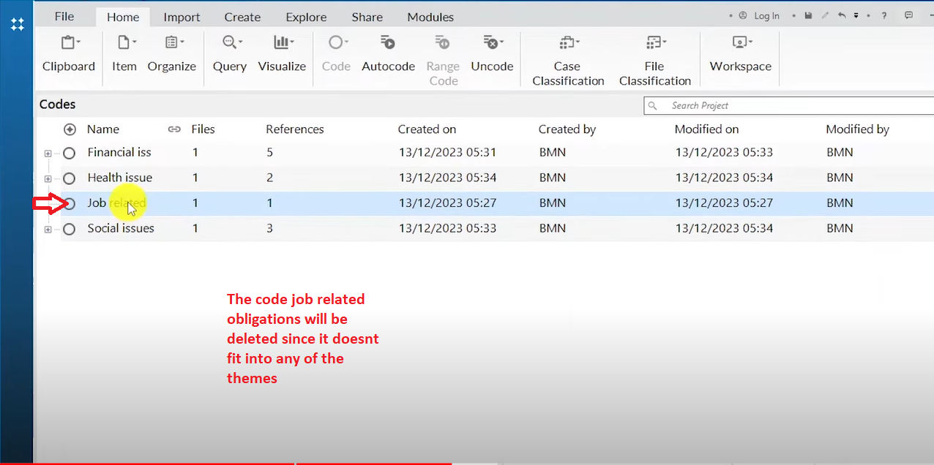934x465 pixels.
Task: Select the Financial iss code row
Action: coord(485,153)
